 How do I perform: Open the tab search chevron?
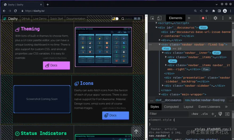[216, 5]
